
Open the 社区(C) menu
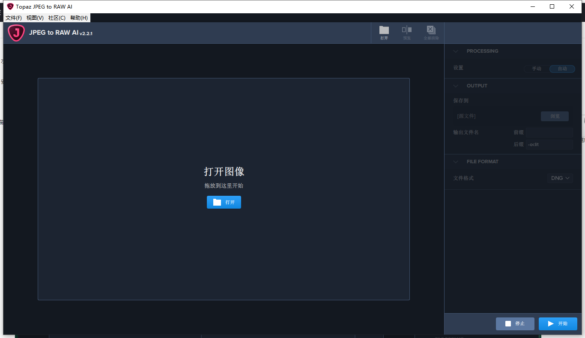(57, 18)
